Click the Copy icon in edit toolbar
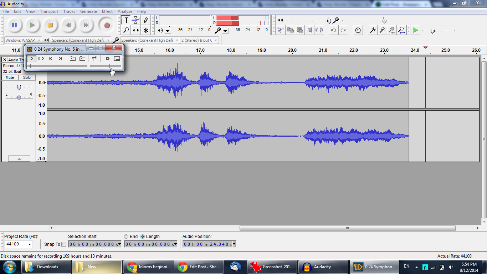 click(290, 30)
